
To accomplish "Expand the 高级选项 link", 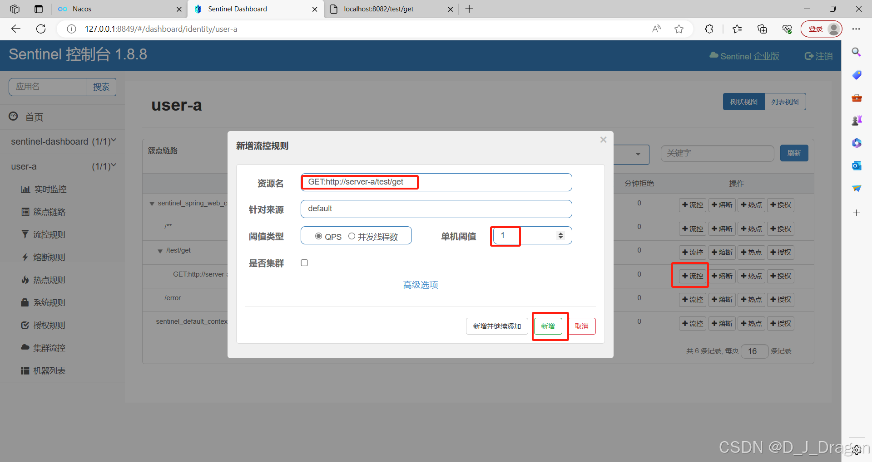I will pos(421,285).
